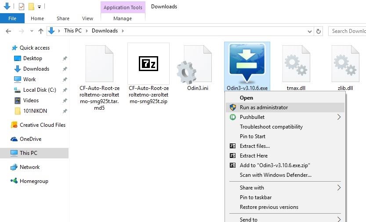366x222 pixels.
Task: Expand the Share with submenu arrow
Action: pyautogui.click(x=339, y=188)
